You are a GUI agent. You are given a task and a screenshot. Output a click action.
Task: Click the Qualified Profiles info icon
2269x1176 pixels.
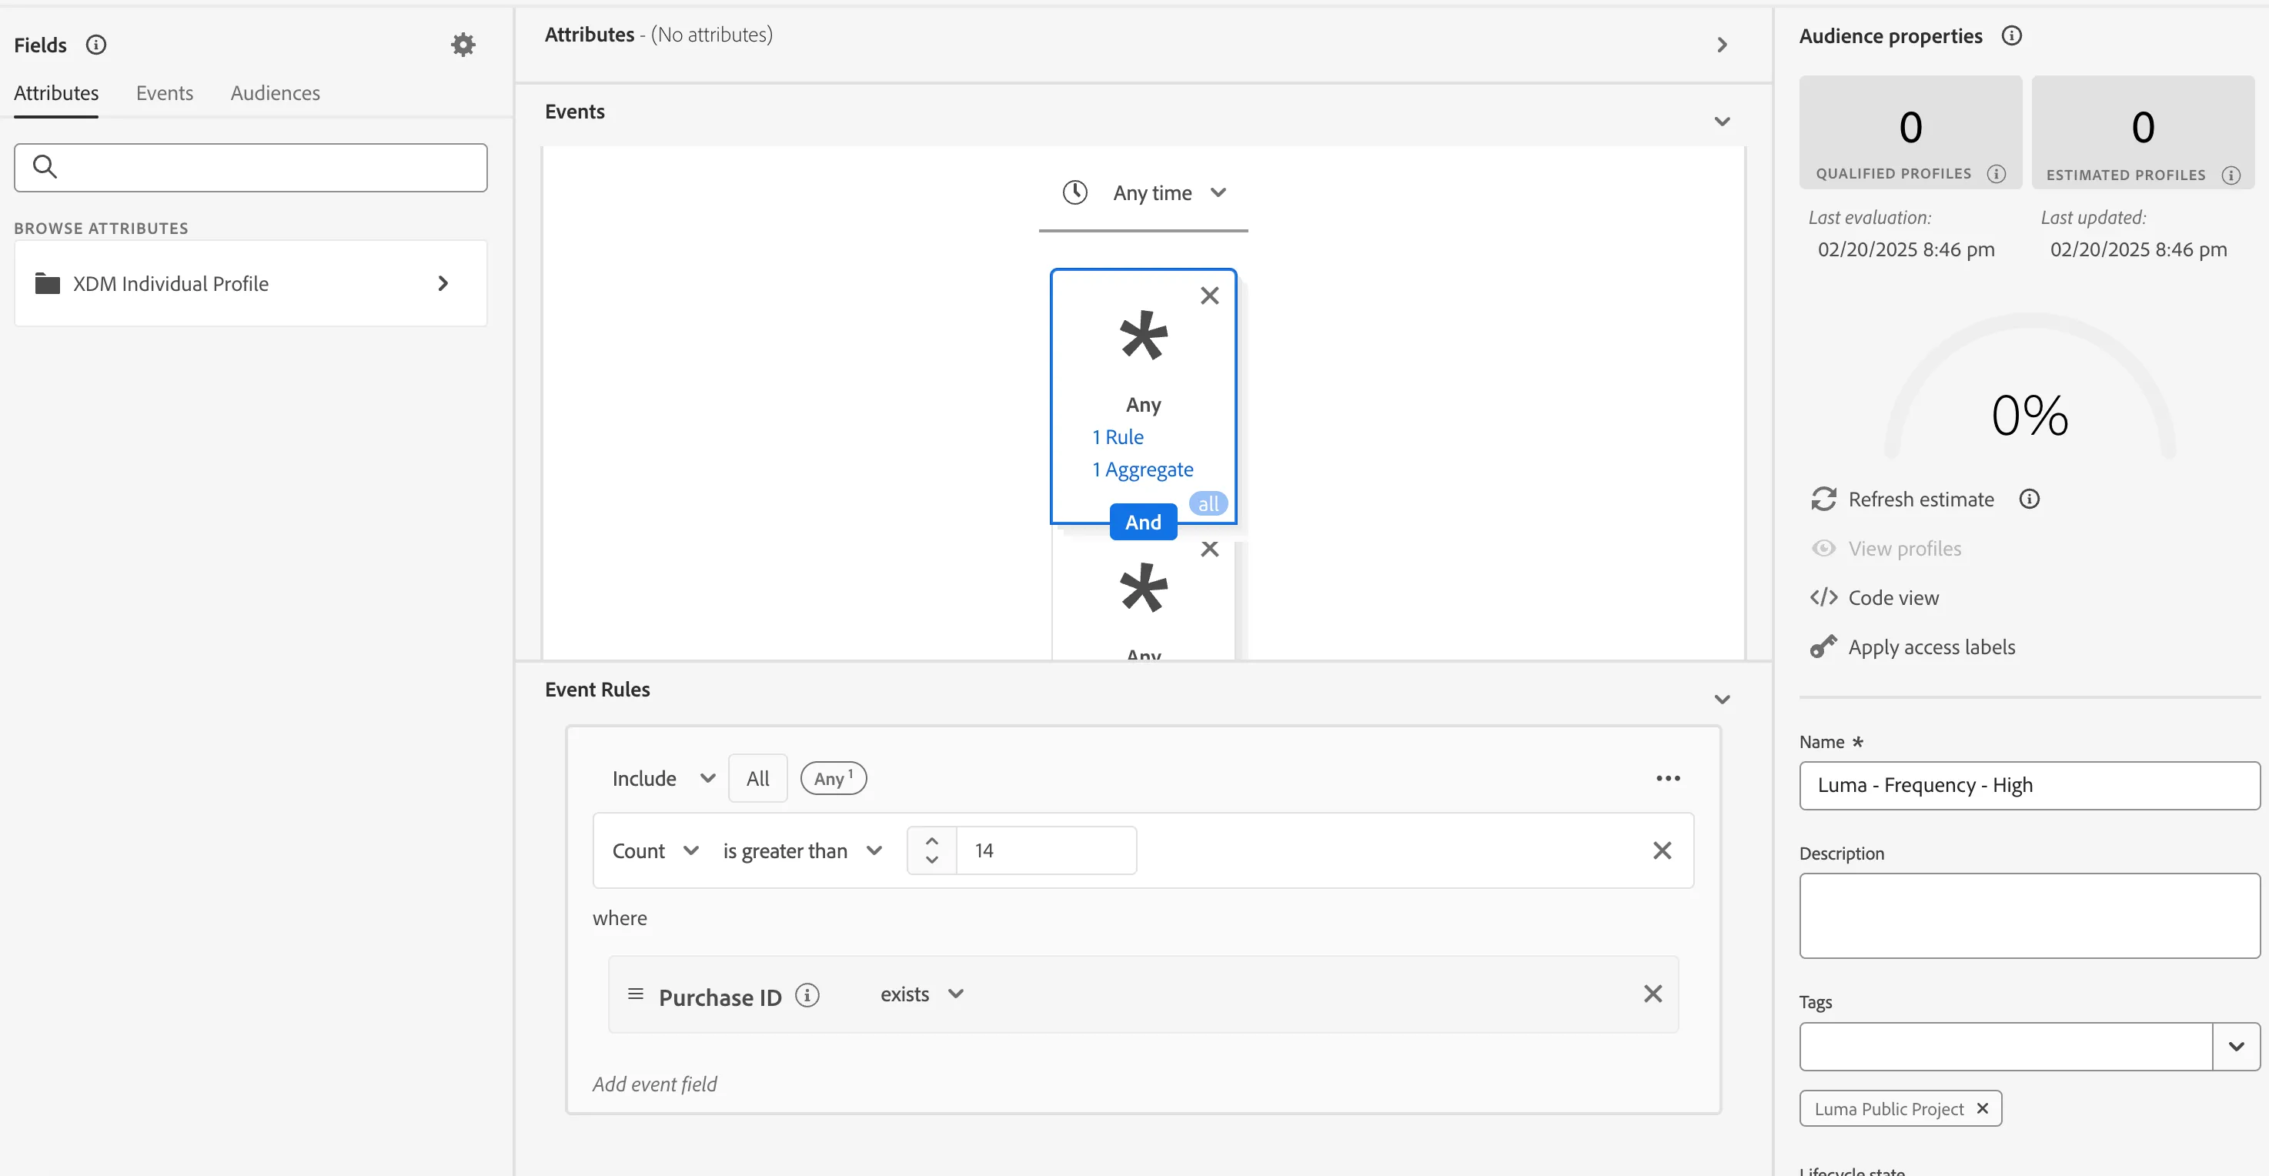[1996, 175]
